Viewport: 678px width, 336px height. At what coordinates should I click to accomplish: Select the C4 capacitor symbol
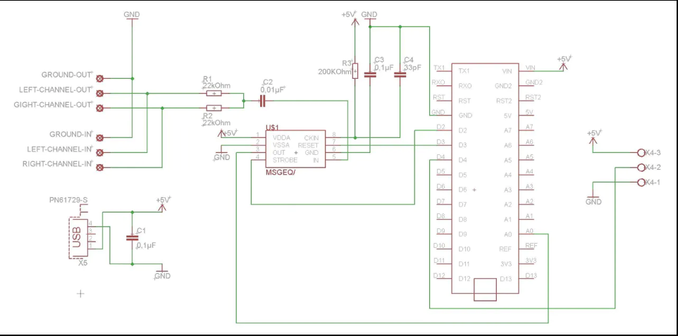click(400, 75)
